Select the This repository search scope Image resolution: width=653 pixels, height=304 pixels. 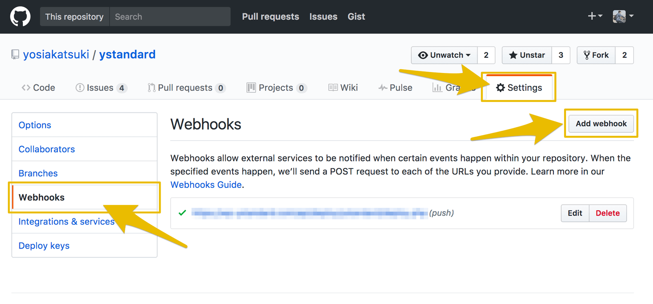(74, 17)
